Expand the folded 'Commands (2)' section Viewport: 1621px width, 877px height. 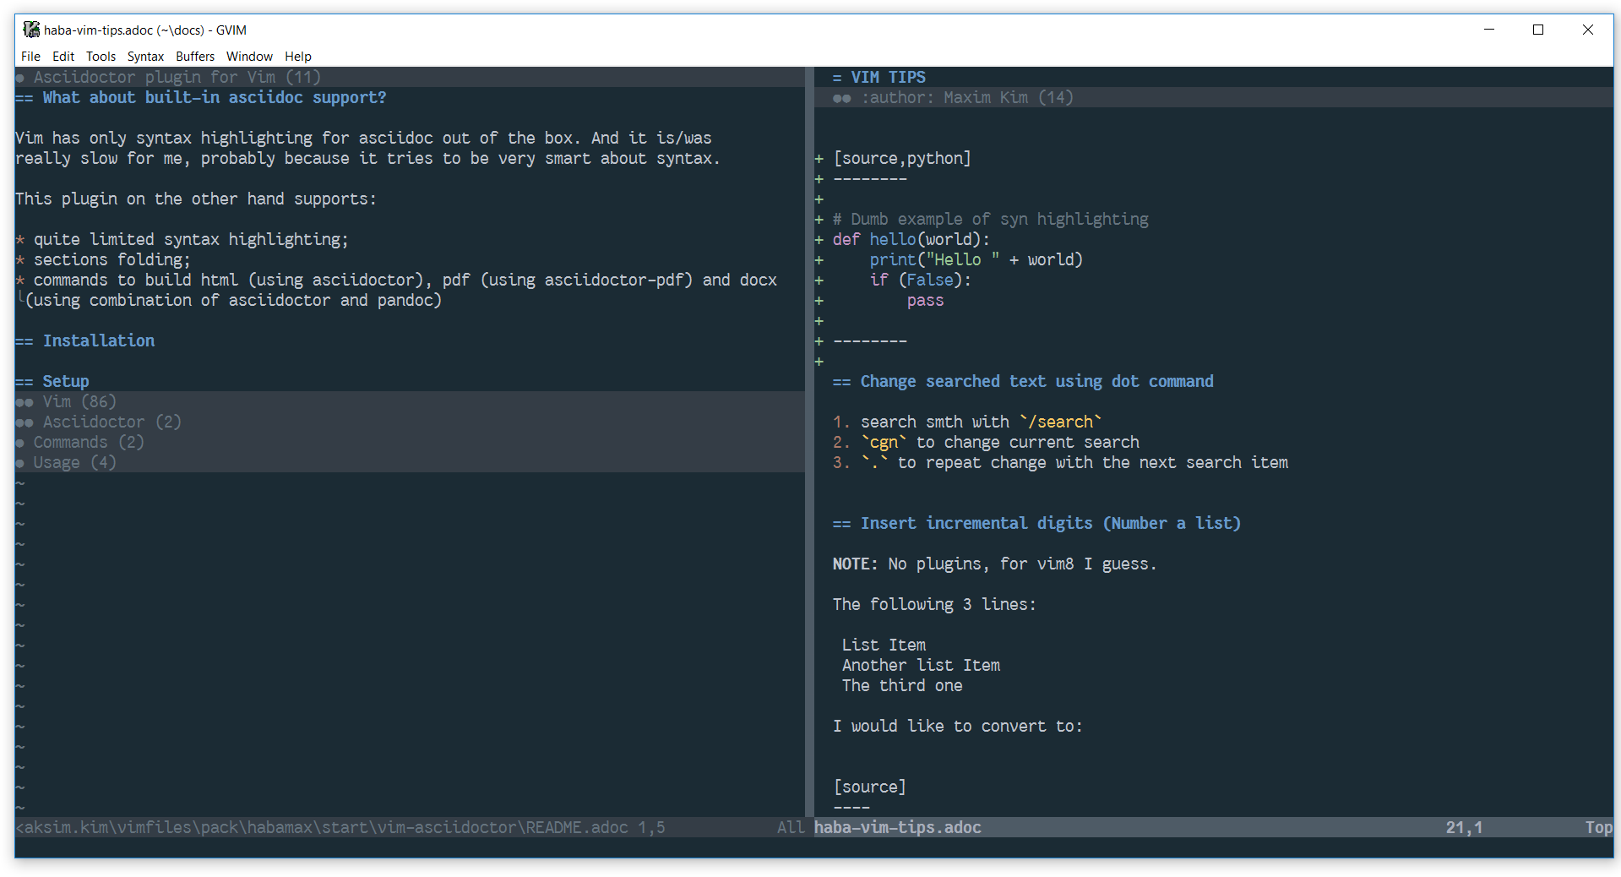409,442
